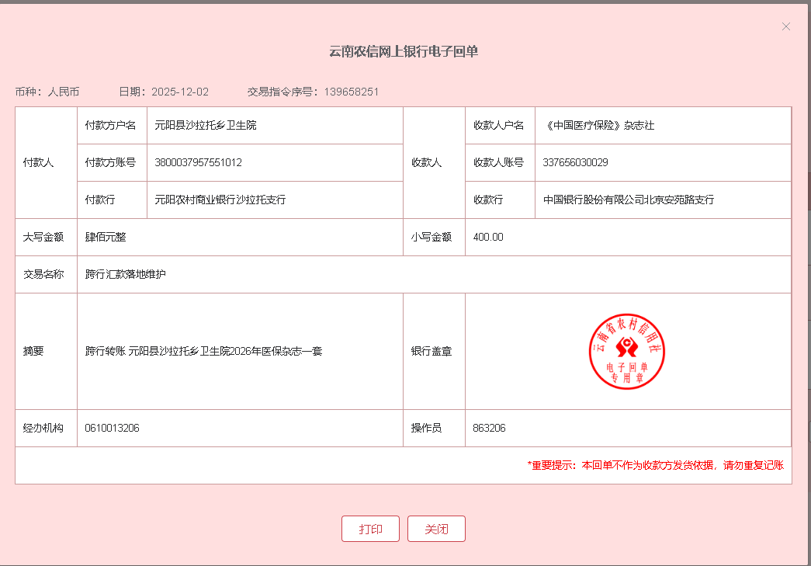Viewport: 811px width, 566px height.
Task: Click payer bank 元阳农村商业银行沙拉托支行
Action: coord(220,200)
